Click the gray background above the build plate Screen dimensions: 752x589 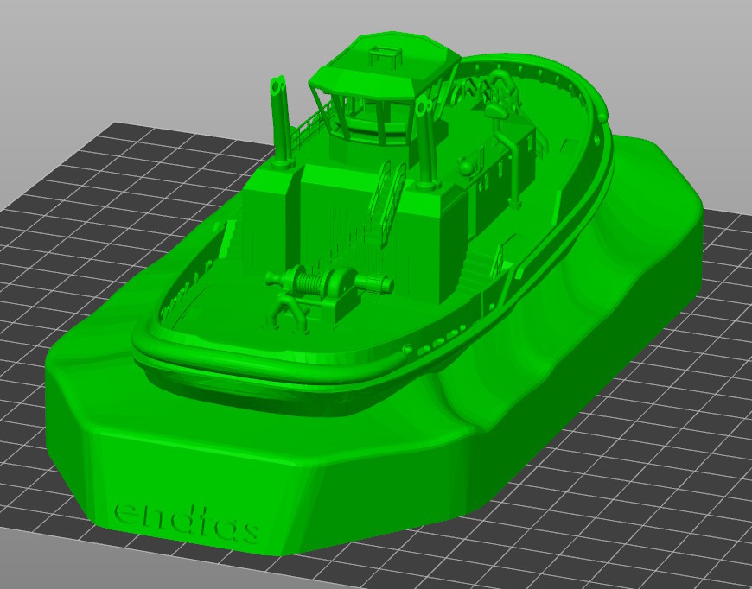tap(173, 52)
